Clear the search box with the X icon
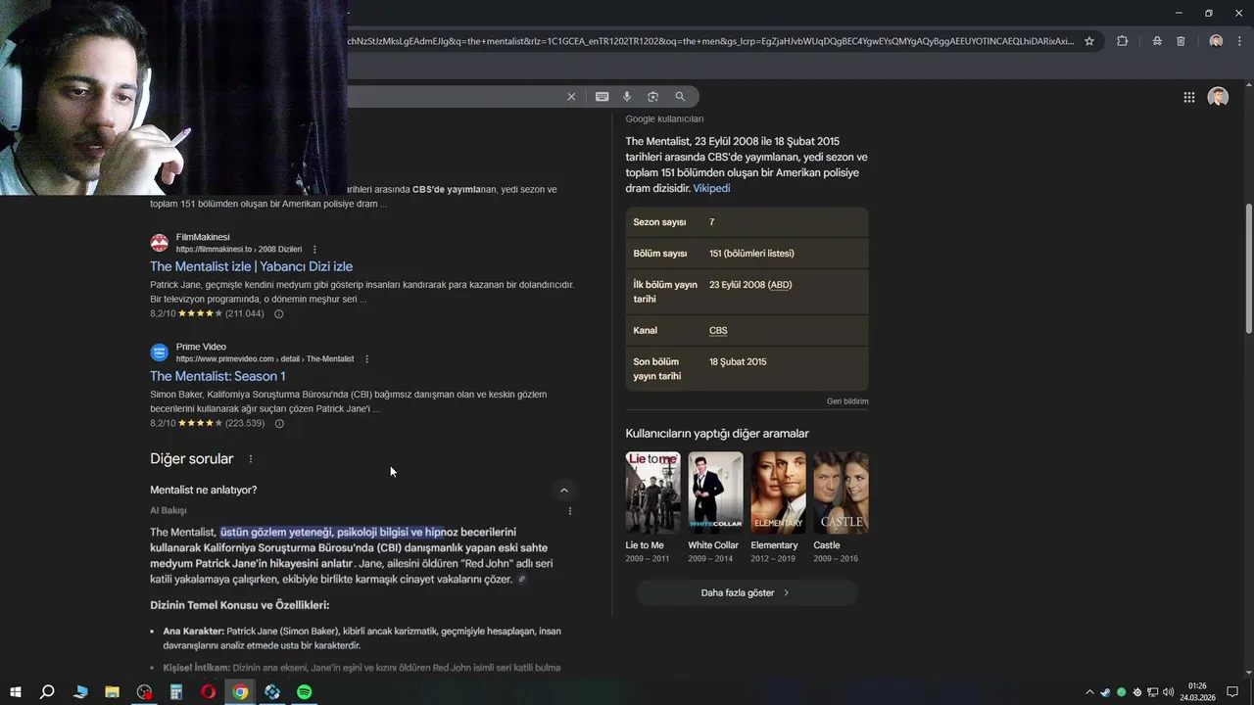Viewport: 1254px width, 705px height. pyautogui.click(x=571, y=97)
